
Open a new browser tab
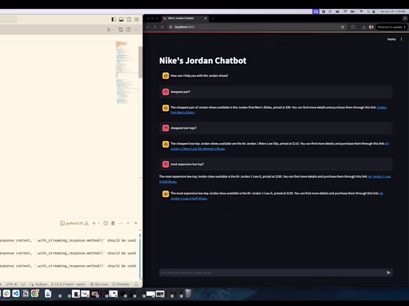tap(213, 18)
